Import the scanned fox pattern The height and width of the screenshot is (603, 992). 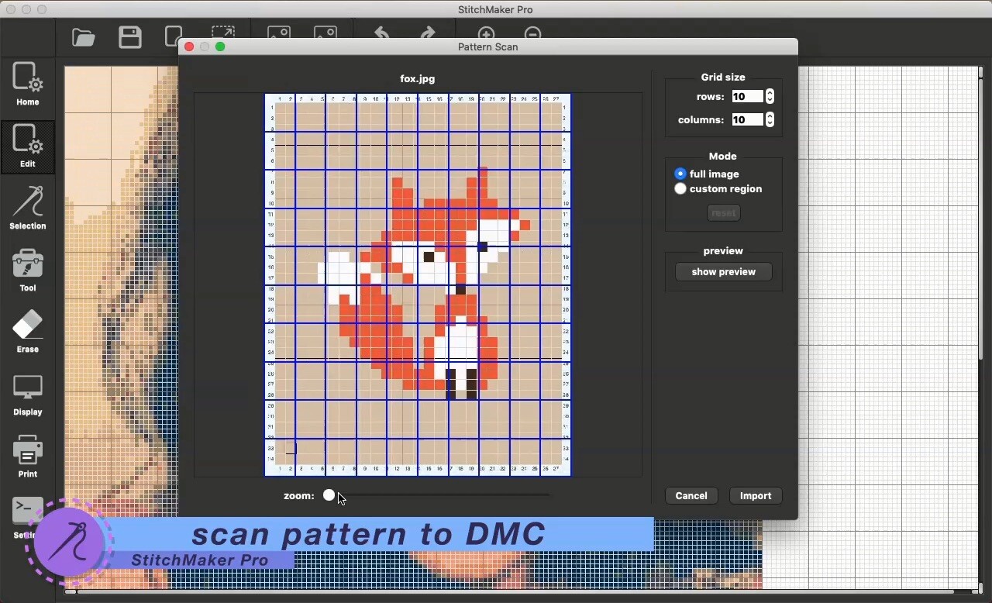tap(755, 495)
